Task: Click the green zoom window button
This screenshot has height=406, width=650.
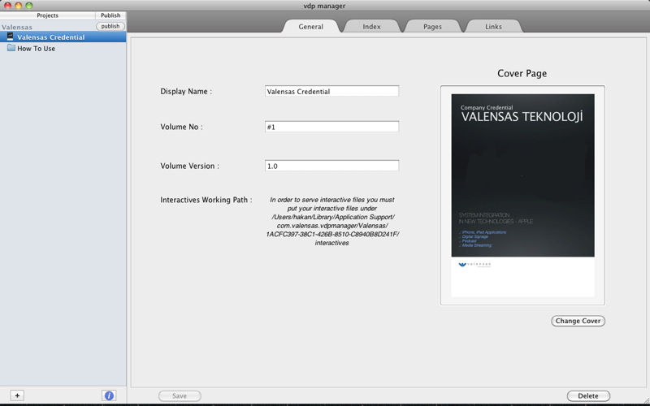Action: click(x=29, y=6)
